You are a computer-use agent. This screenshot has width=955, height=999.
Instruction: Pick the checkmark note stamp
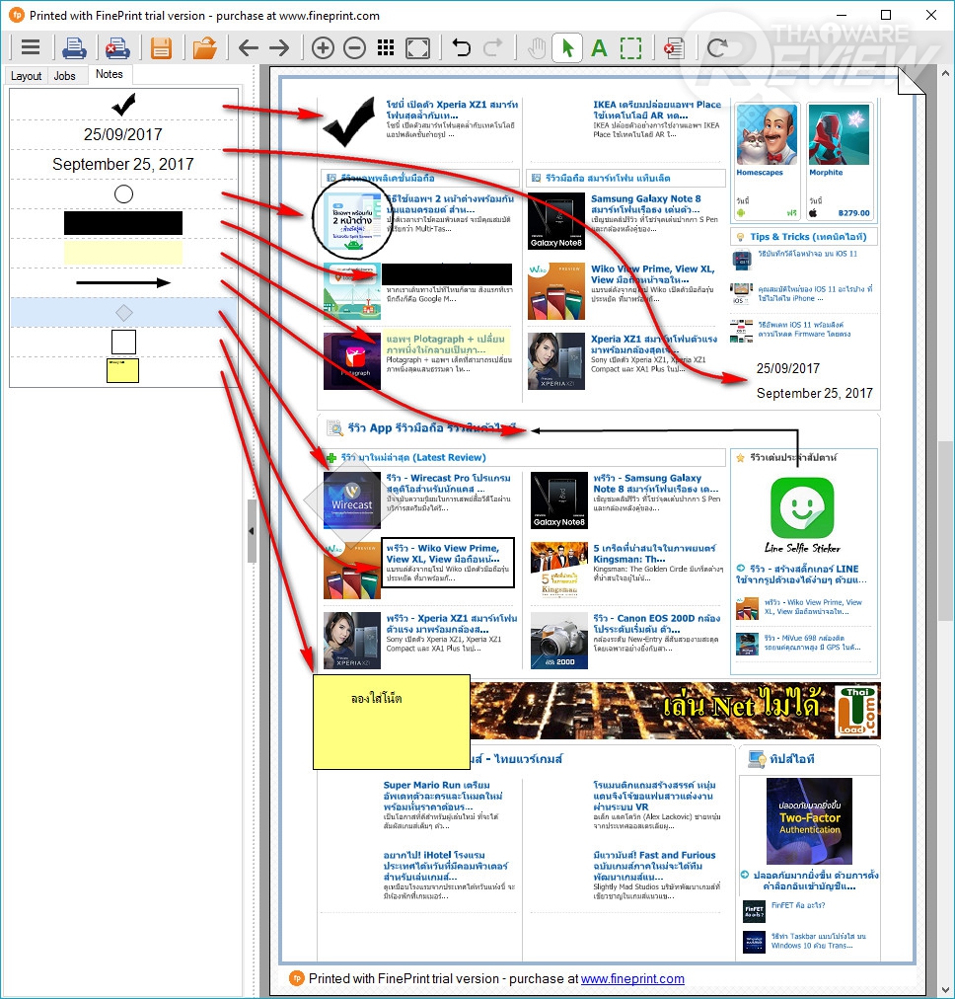click(x=123, y=105)
